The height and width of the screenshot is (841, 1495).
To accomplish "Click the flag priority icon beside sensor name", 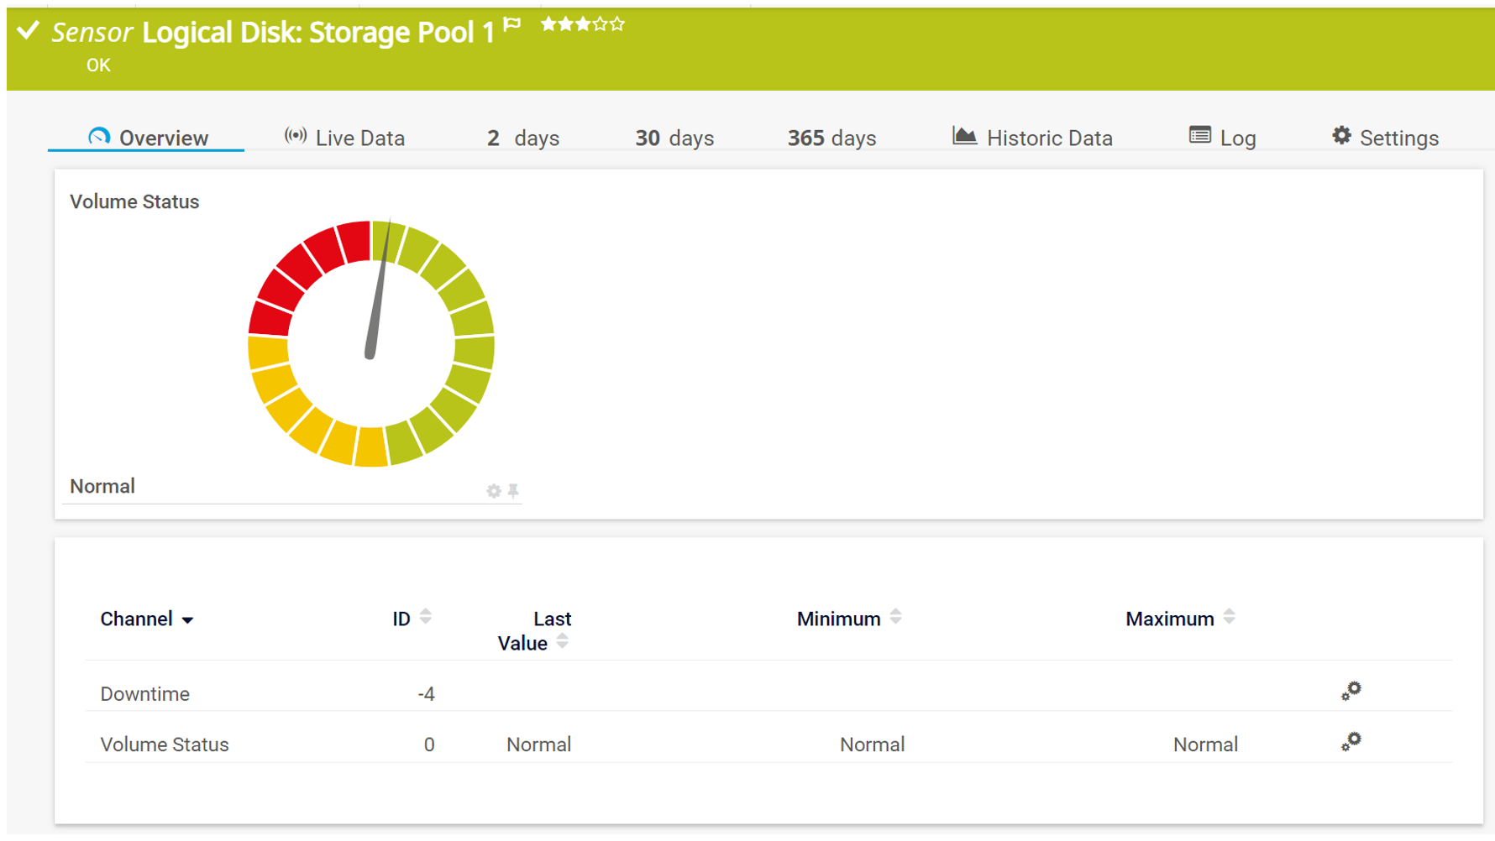I will [512, 25].
